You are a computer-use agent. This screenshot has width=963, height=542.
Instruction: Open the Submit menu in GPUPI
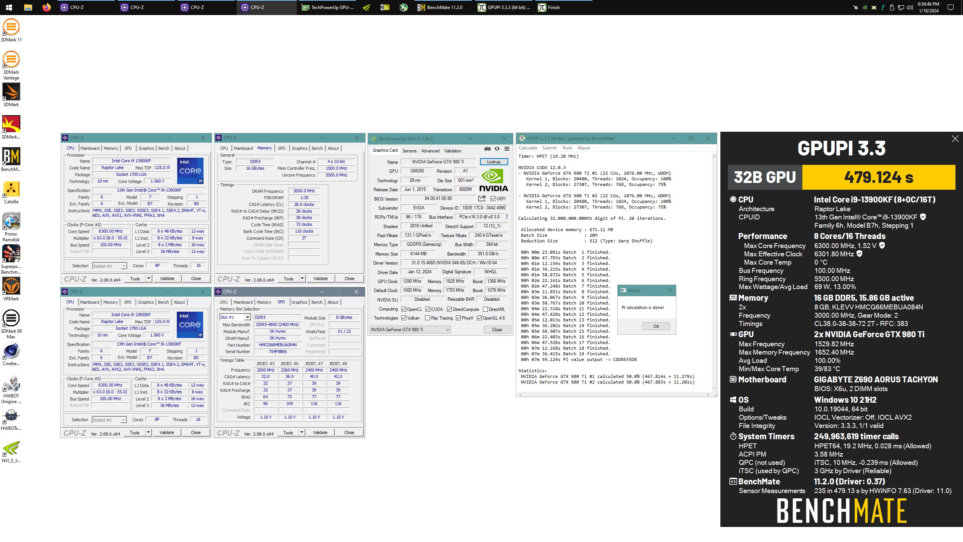(549, 148)
